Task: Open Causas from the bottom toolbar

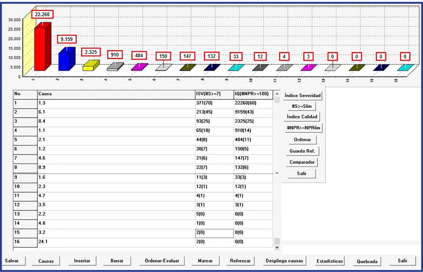Action: tap(46, 261)
